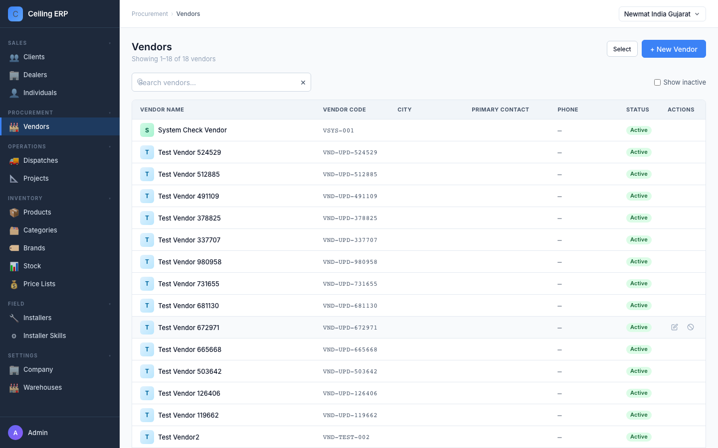Click the Installers wrench icon
Screen dimensions: 718x448
[14, 318]
